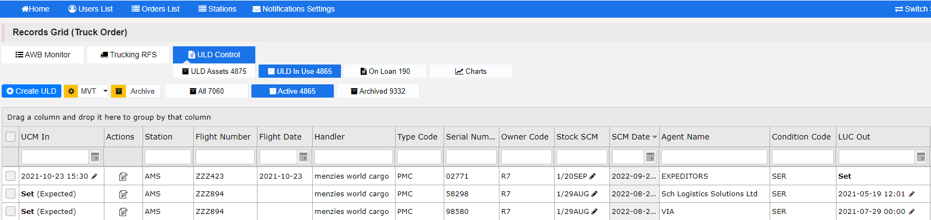This screenshot has height=220, width=931.
Task: Open the Archived 9332 view
Action: click(378, 91)
